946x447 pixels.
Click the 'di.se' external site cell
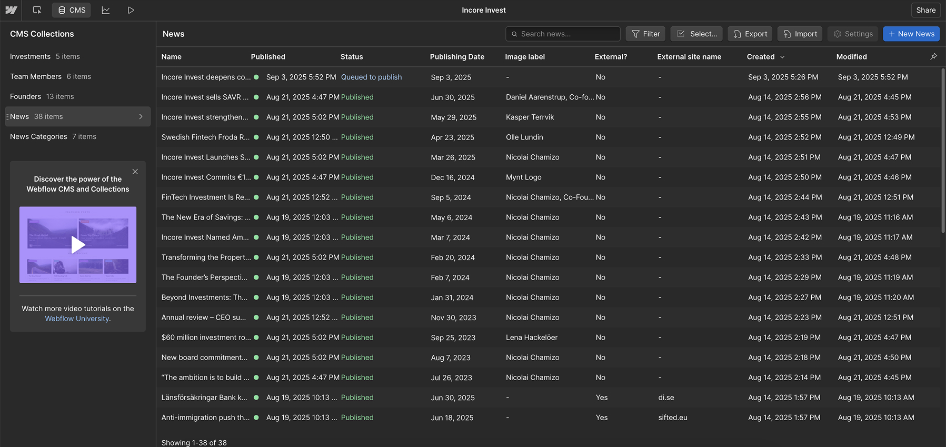[666, 397]
